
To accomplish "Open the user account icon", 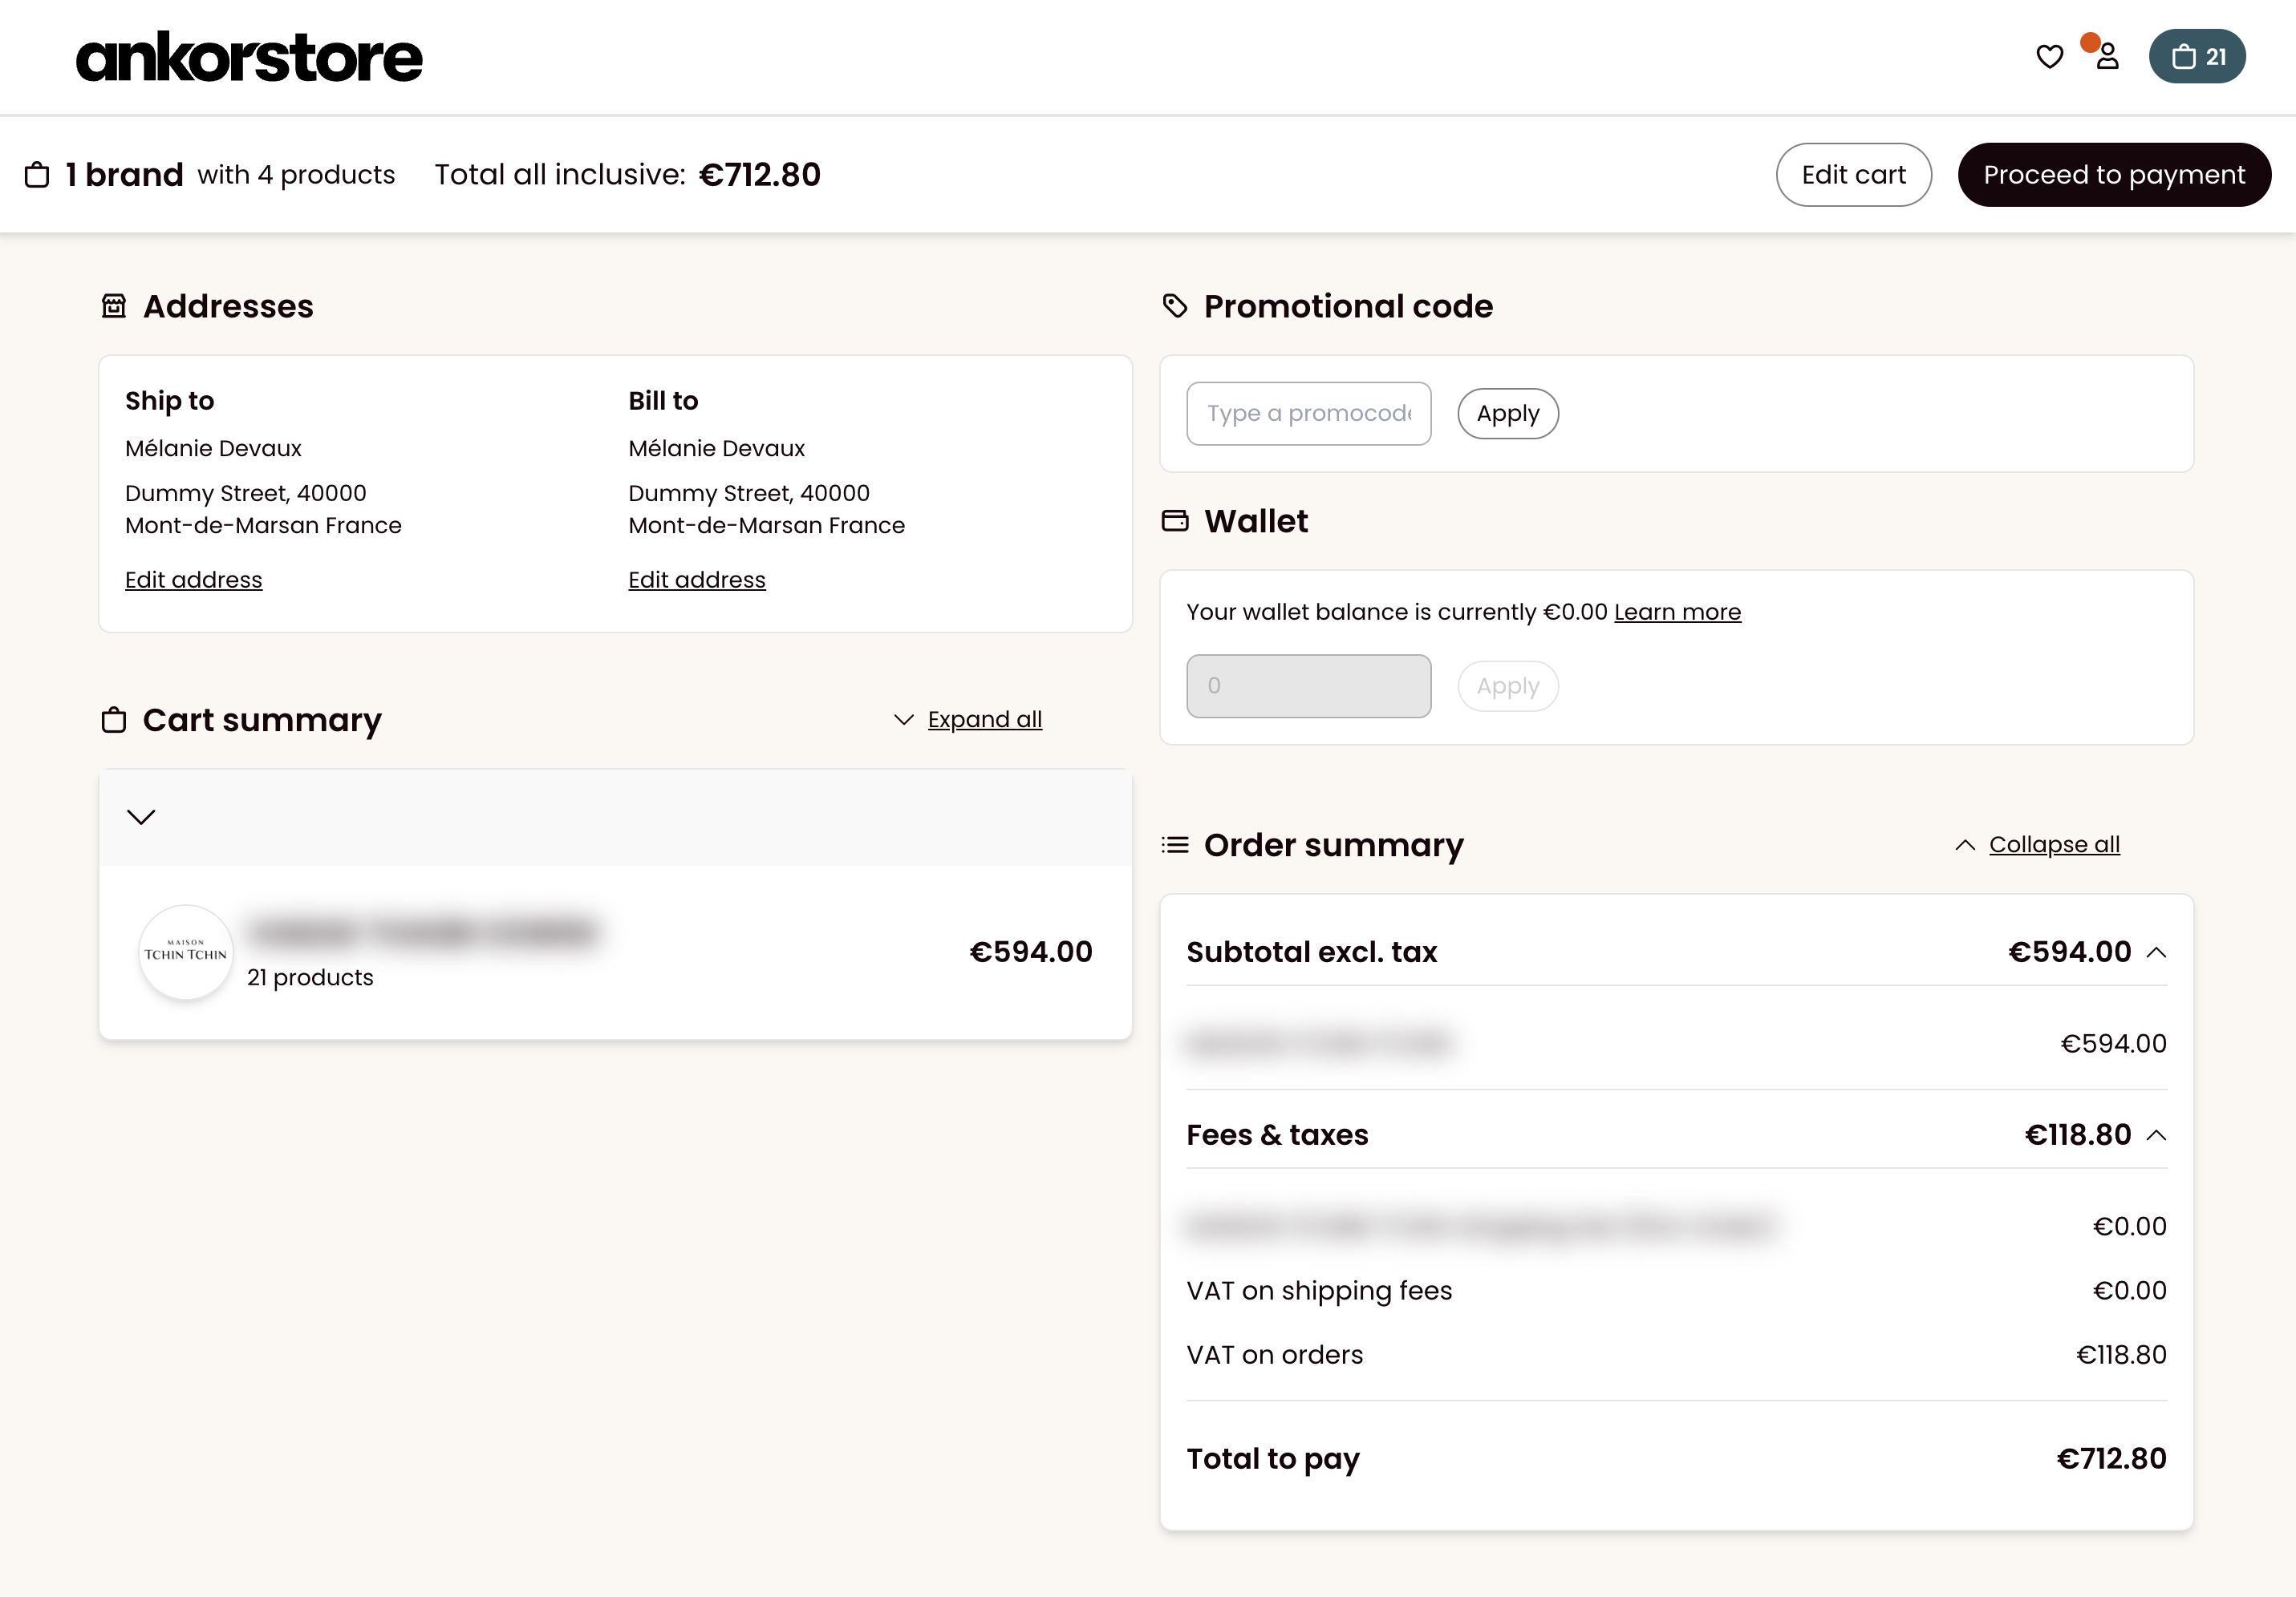I will tap(2107, 56).
